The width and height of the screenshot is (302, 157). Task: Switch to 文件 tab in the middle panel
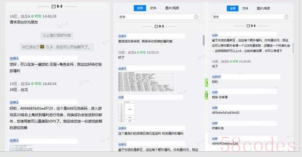click(153, 8)
